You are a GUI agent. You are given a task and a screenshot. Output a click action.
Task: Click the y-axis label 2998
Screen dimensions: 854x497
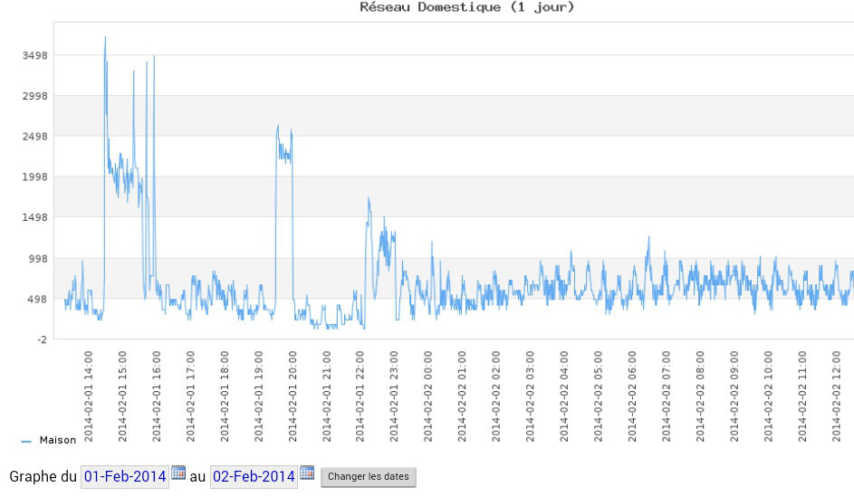point(34,96)
